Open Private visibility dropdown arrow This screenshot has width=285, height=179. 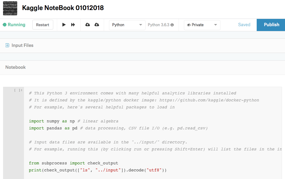pos(216,25)
